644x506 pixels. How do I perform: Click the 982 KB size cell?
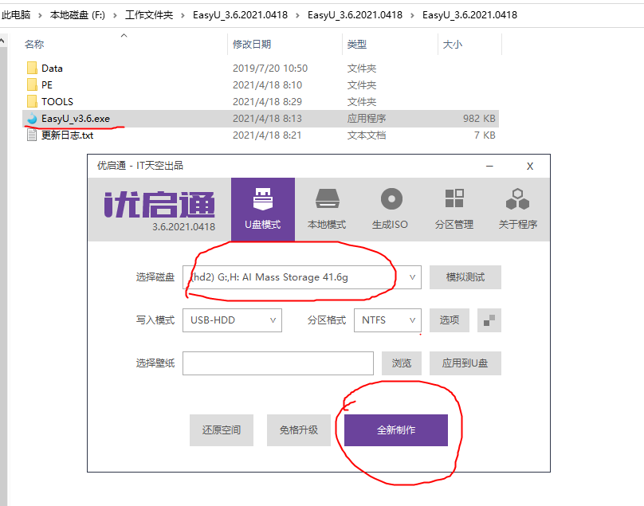point(479,119)
